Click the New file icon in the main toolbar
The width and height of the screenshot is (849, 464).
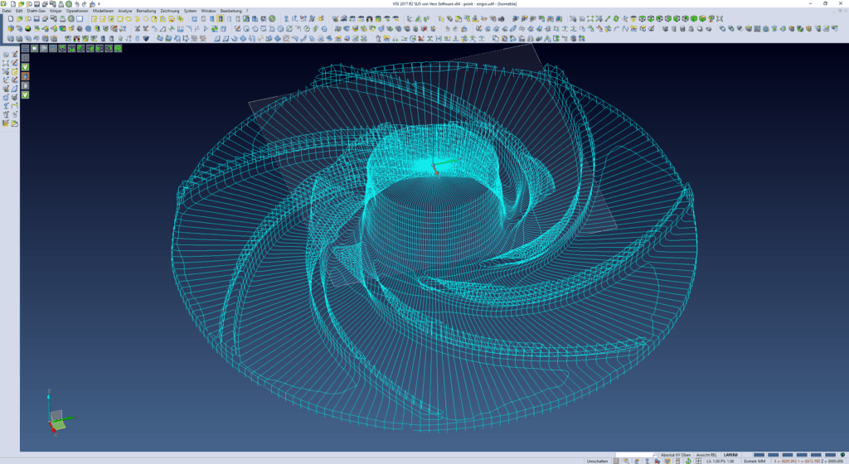point(10,18)
